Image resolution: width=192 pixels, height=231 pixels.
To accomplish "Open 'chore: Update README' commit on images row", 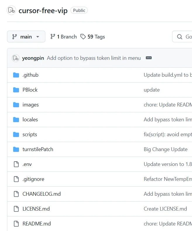I will tap(168, 105).
